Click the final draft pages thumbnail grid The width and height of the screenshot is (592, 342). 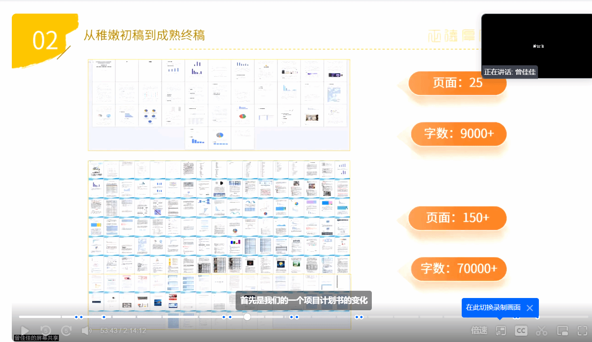coord(219,227)
